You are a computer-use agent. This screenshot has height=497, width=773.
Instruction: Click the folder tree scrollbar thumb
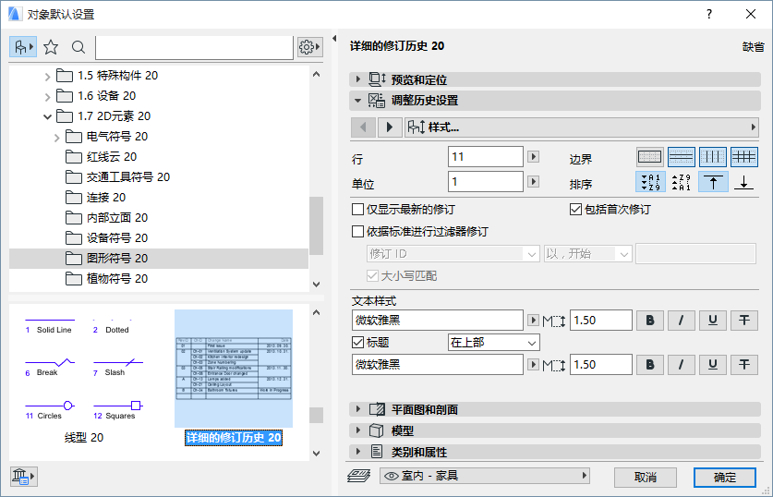[316, 225]
